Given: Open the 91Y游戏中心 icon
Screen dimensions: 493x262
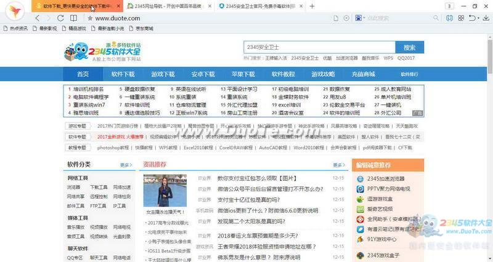Looking at the screenshot, I should [x=361, y=239].
